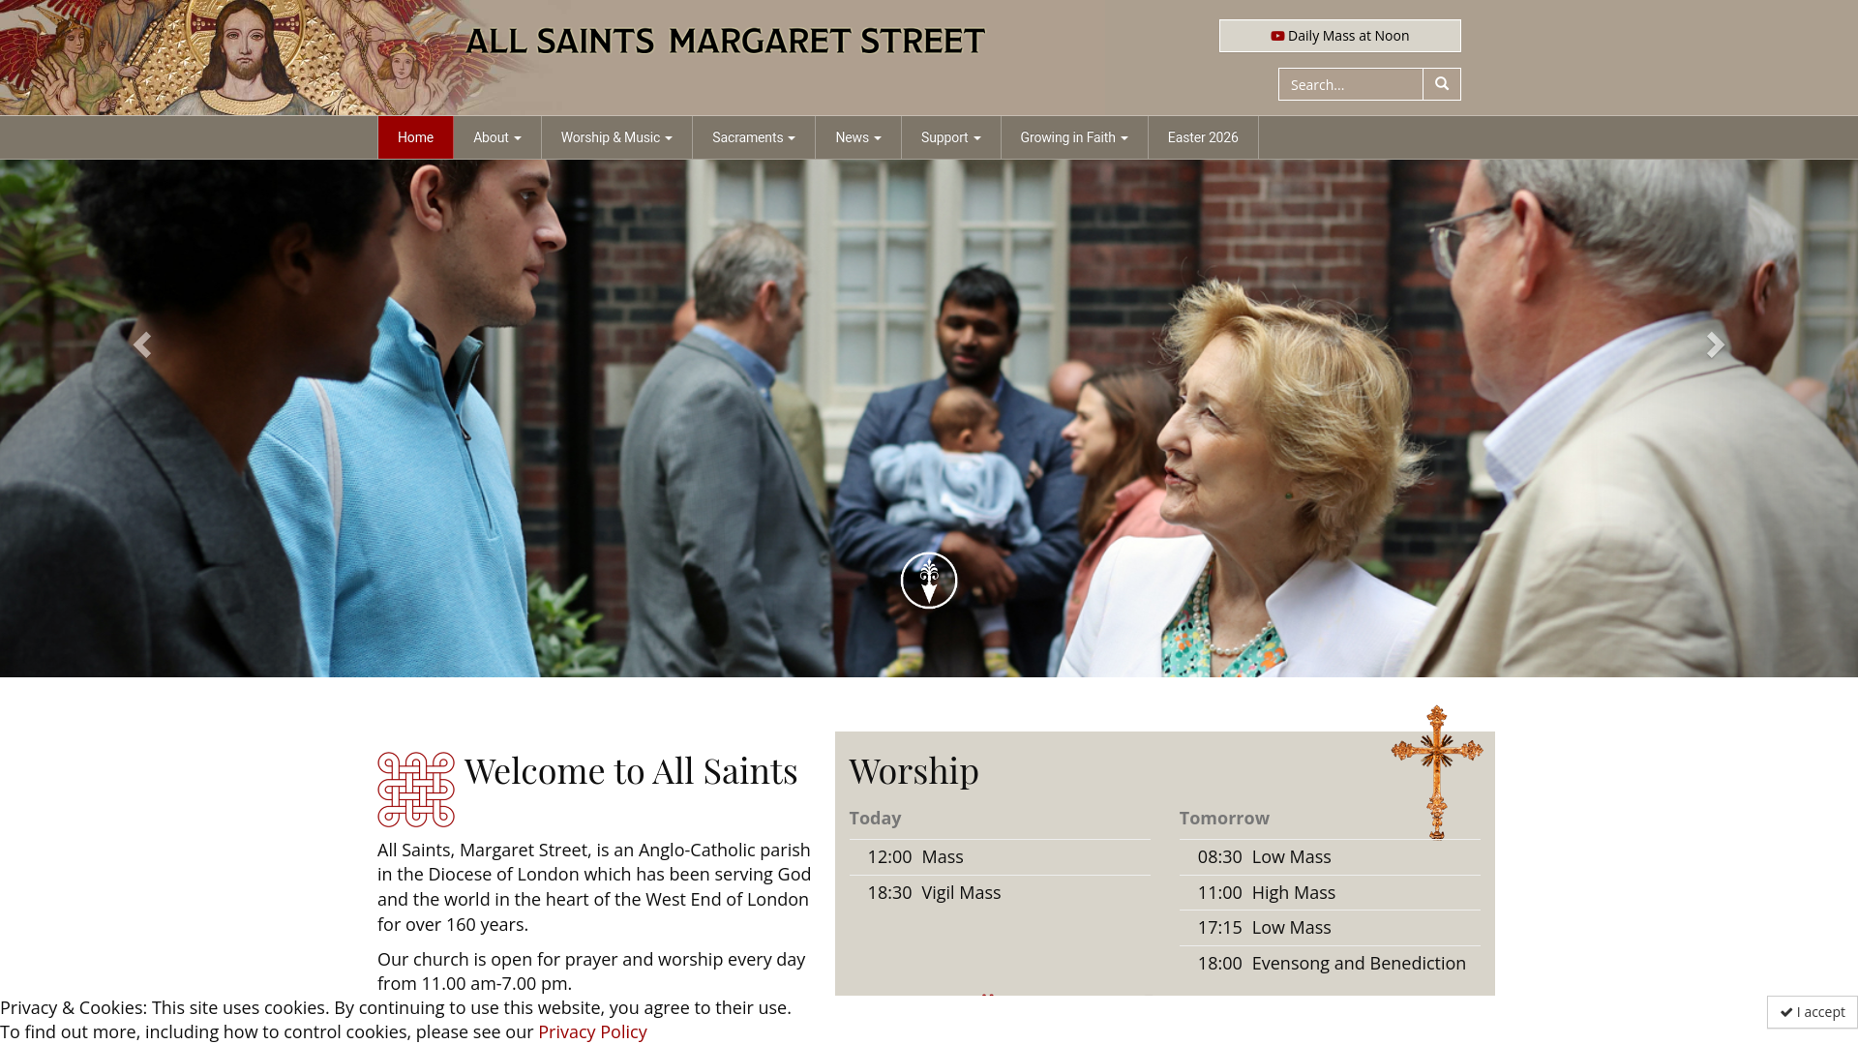The width and height of the screenshot is (1858, 1045).
Task: Click the 17:15 Low Mass entry
Action: coord(1330,928)
